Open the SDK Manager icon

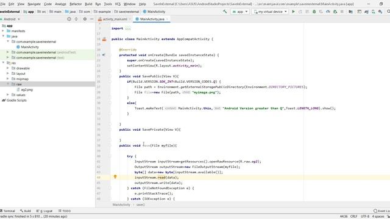pos(380,12)
